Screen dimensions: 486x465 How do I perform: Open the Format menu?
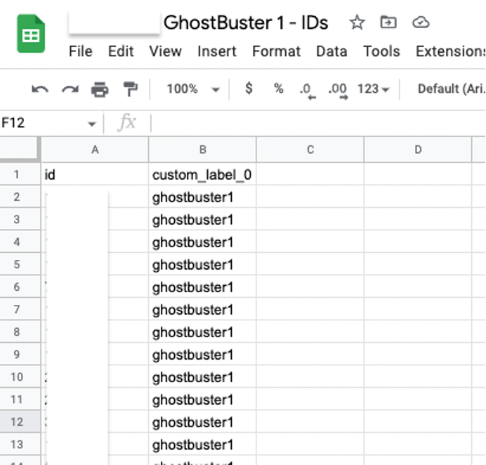[277, 51]
